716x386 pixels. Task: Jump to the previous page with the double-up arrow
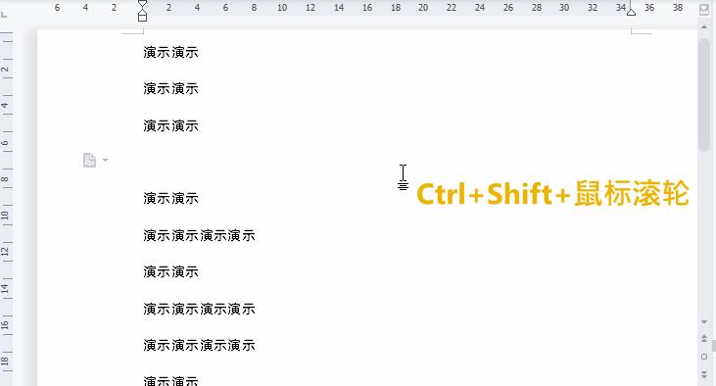click(x=704, y=339)
